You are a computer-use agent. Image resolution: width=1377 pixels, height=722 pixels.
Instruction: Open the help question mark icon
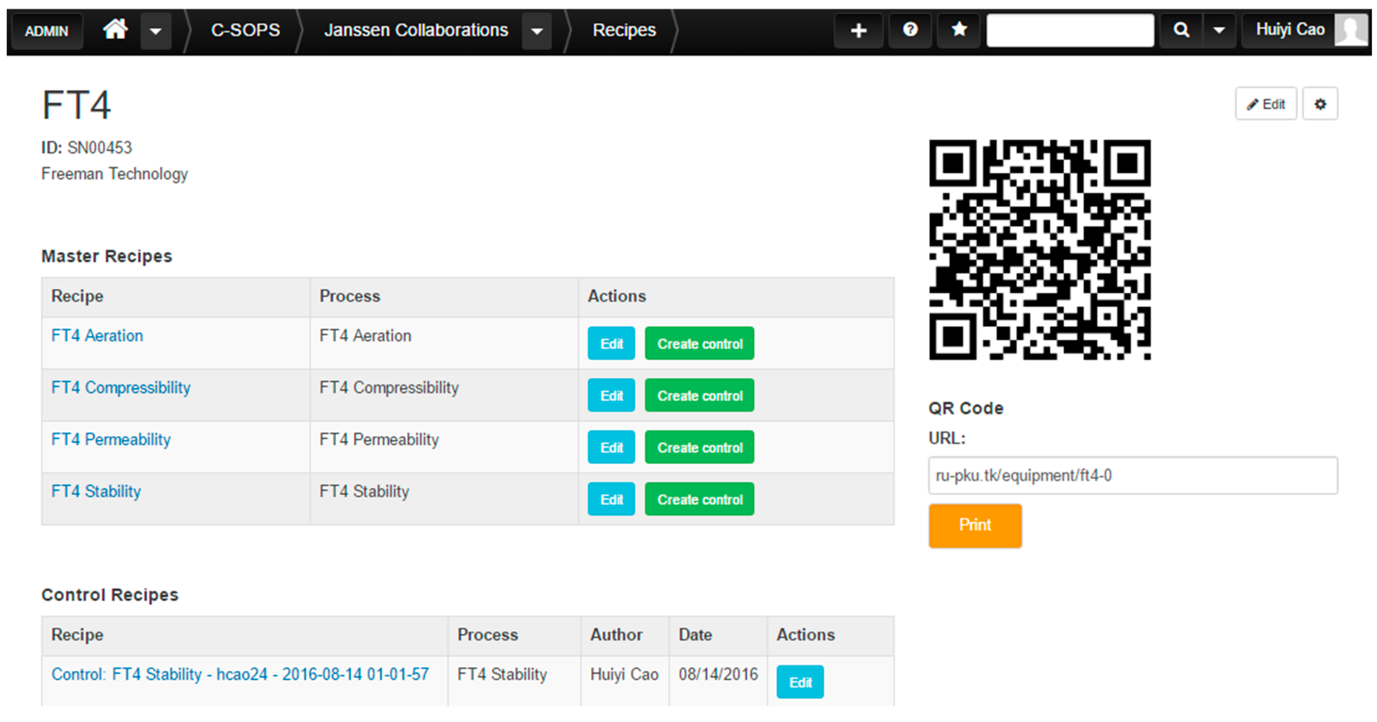click(910, 30)
